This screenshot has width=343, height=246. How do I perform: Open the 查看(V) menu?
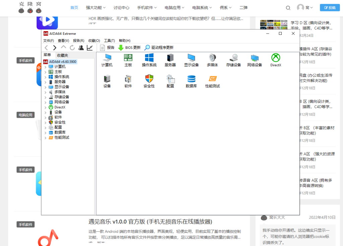tap(63, 41)
